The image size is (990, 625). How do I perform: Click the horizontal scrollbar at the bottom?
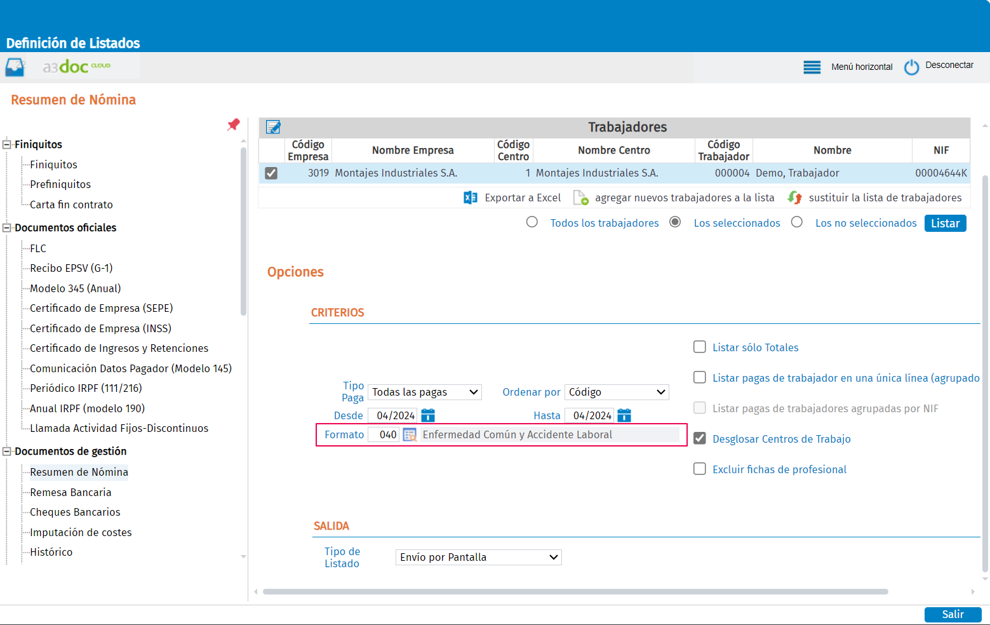(x=575, y=591)
